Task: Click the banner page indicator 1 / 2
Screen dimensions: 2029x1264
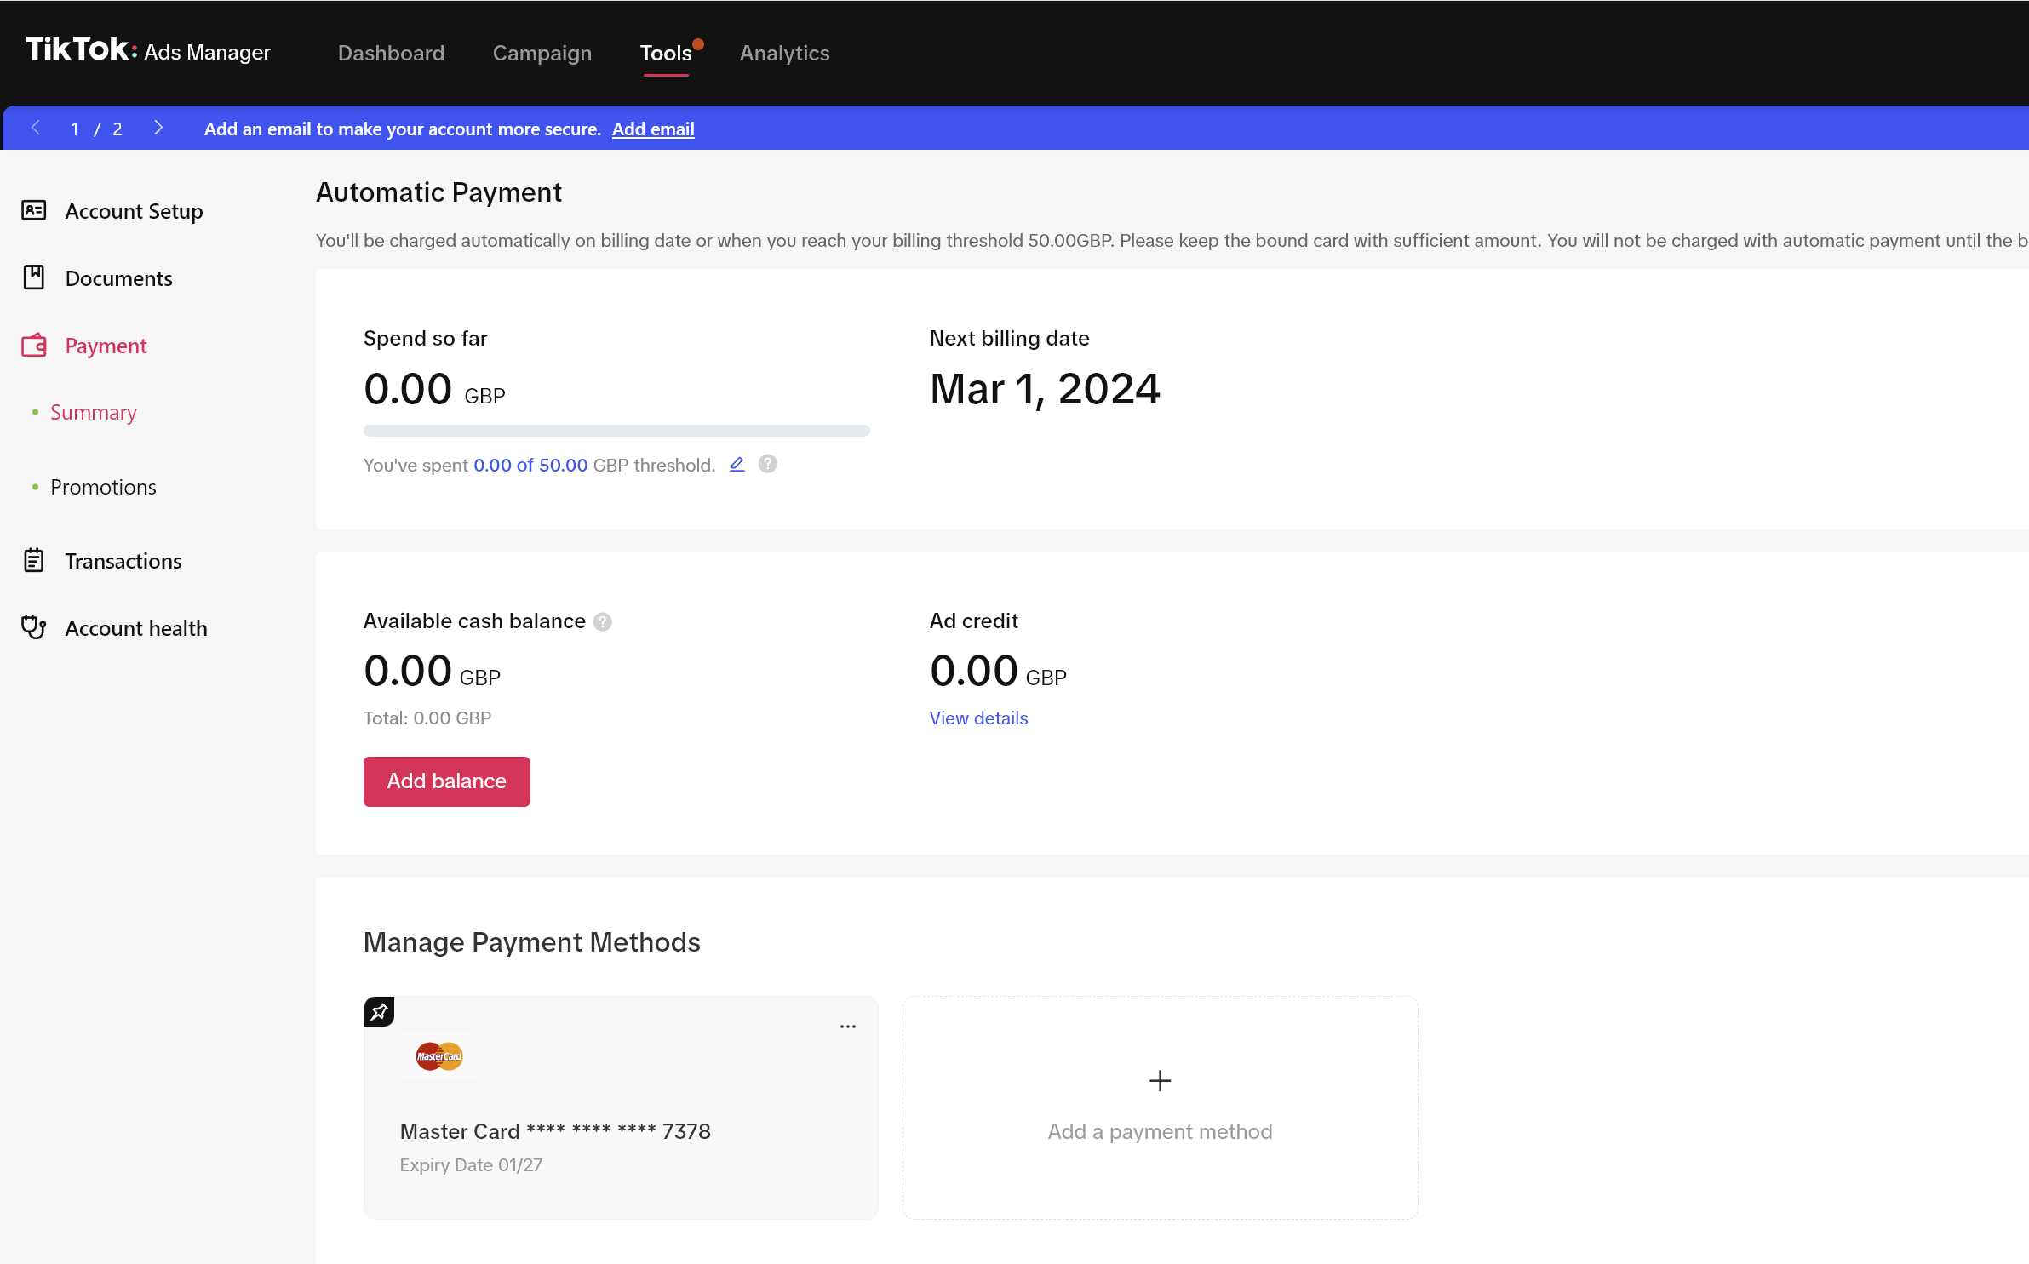Action: pyautogui.click(x=96, y=129)
